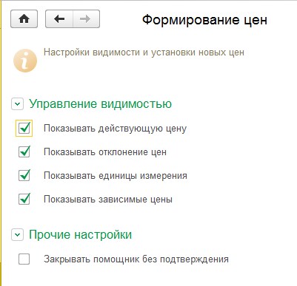Disable the Показывать единицы измерения checkbox
Viewport: 297px width, 286px height.
[24, 175]
